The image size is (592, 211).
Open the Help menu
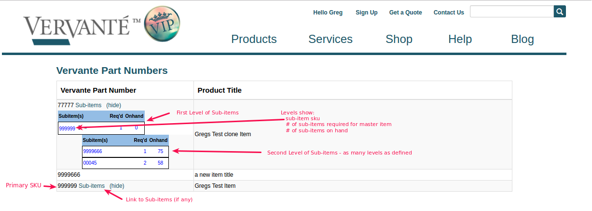pyautogui.click(x=460, y=39)
